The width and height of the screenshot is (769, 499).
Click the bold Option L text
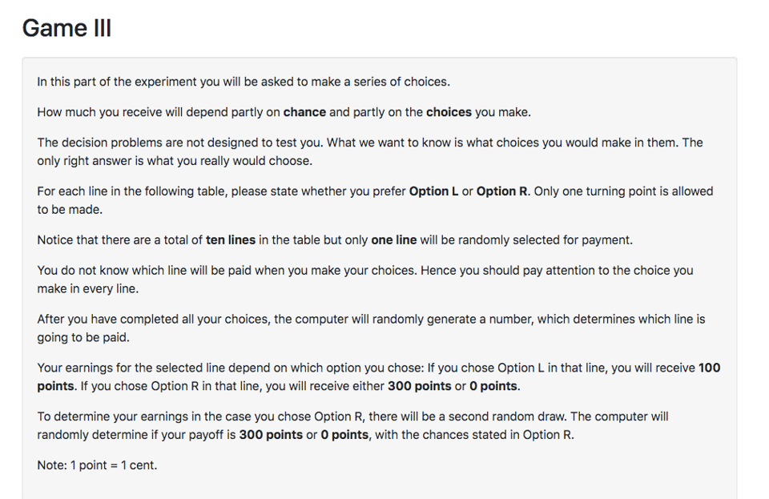(x=433, y=191)
